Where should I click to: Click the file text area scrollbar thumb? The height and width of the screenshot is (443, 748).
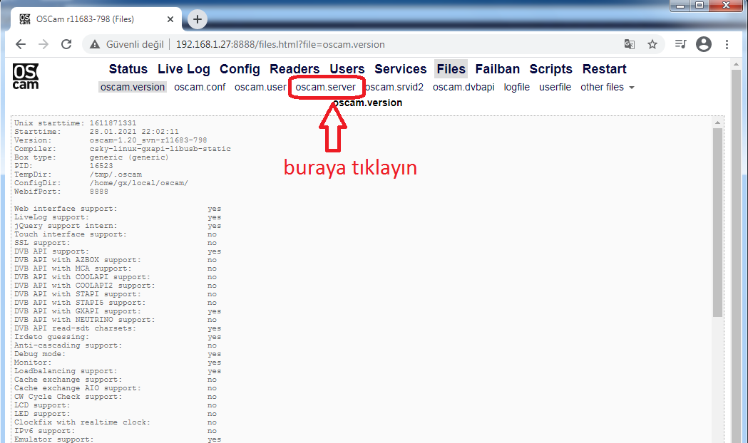click(717, 222)
